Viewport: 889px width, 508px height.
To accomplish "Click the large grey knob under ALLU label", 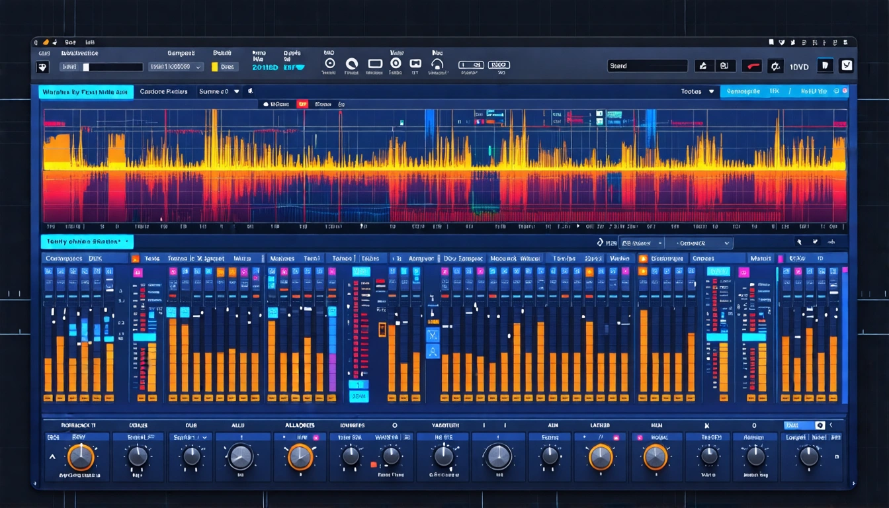I will point(239,457).
